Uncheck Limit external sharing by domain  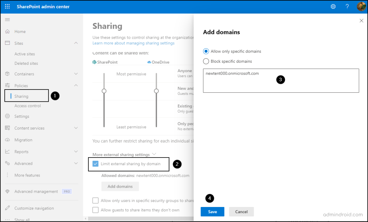(96, 164)
